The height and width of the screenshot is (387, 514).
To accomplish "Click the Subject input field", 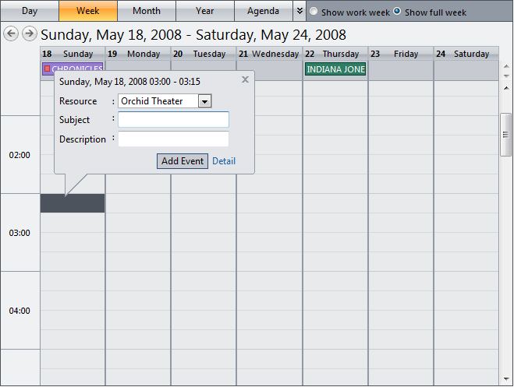I will point(173,120).
